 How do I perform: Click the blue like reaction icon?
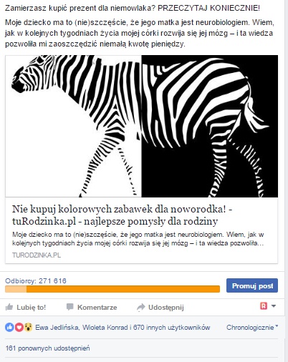click(x=9, y=327)
